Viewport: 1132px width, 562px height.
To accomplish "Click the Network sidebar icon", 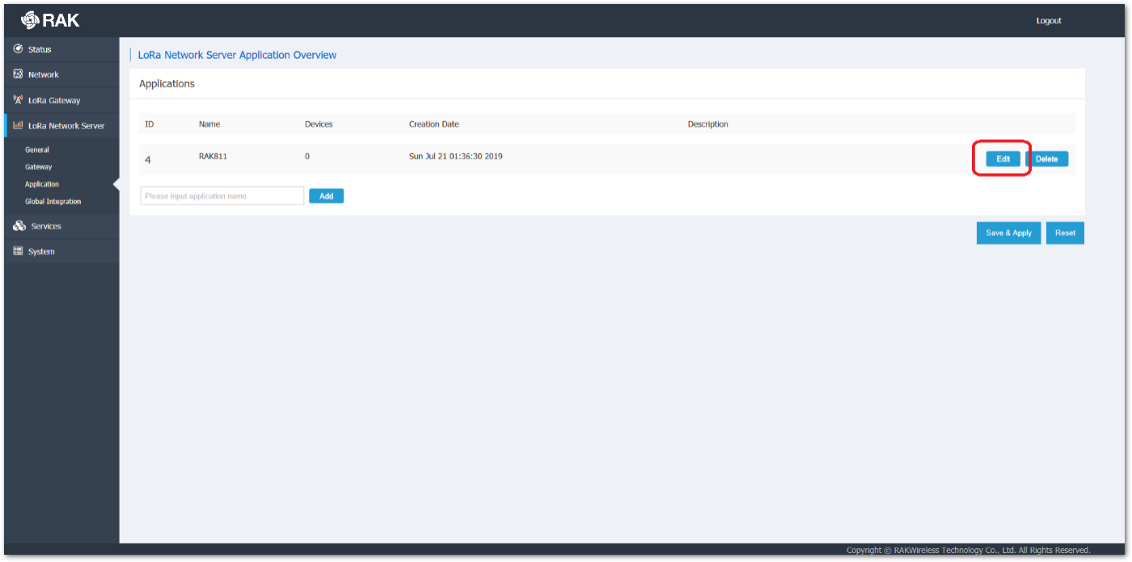I will (17, 73).
